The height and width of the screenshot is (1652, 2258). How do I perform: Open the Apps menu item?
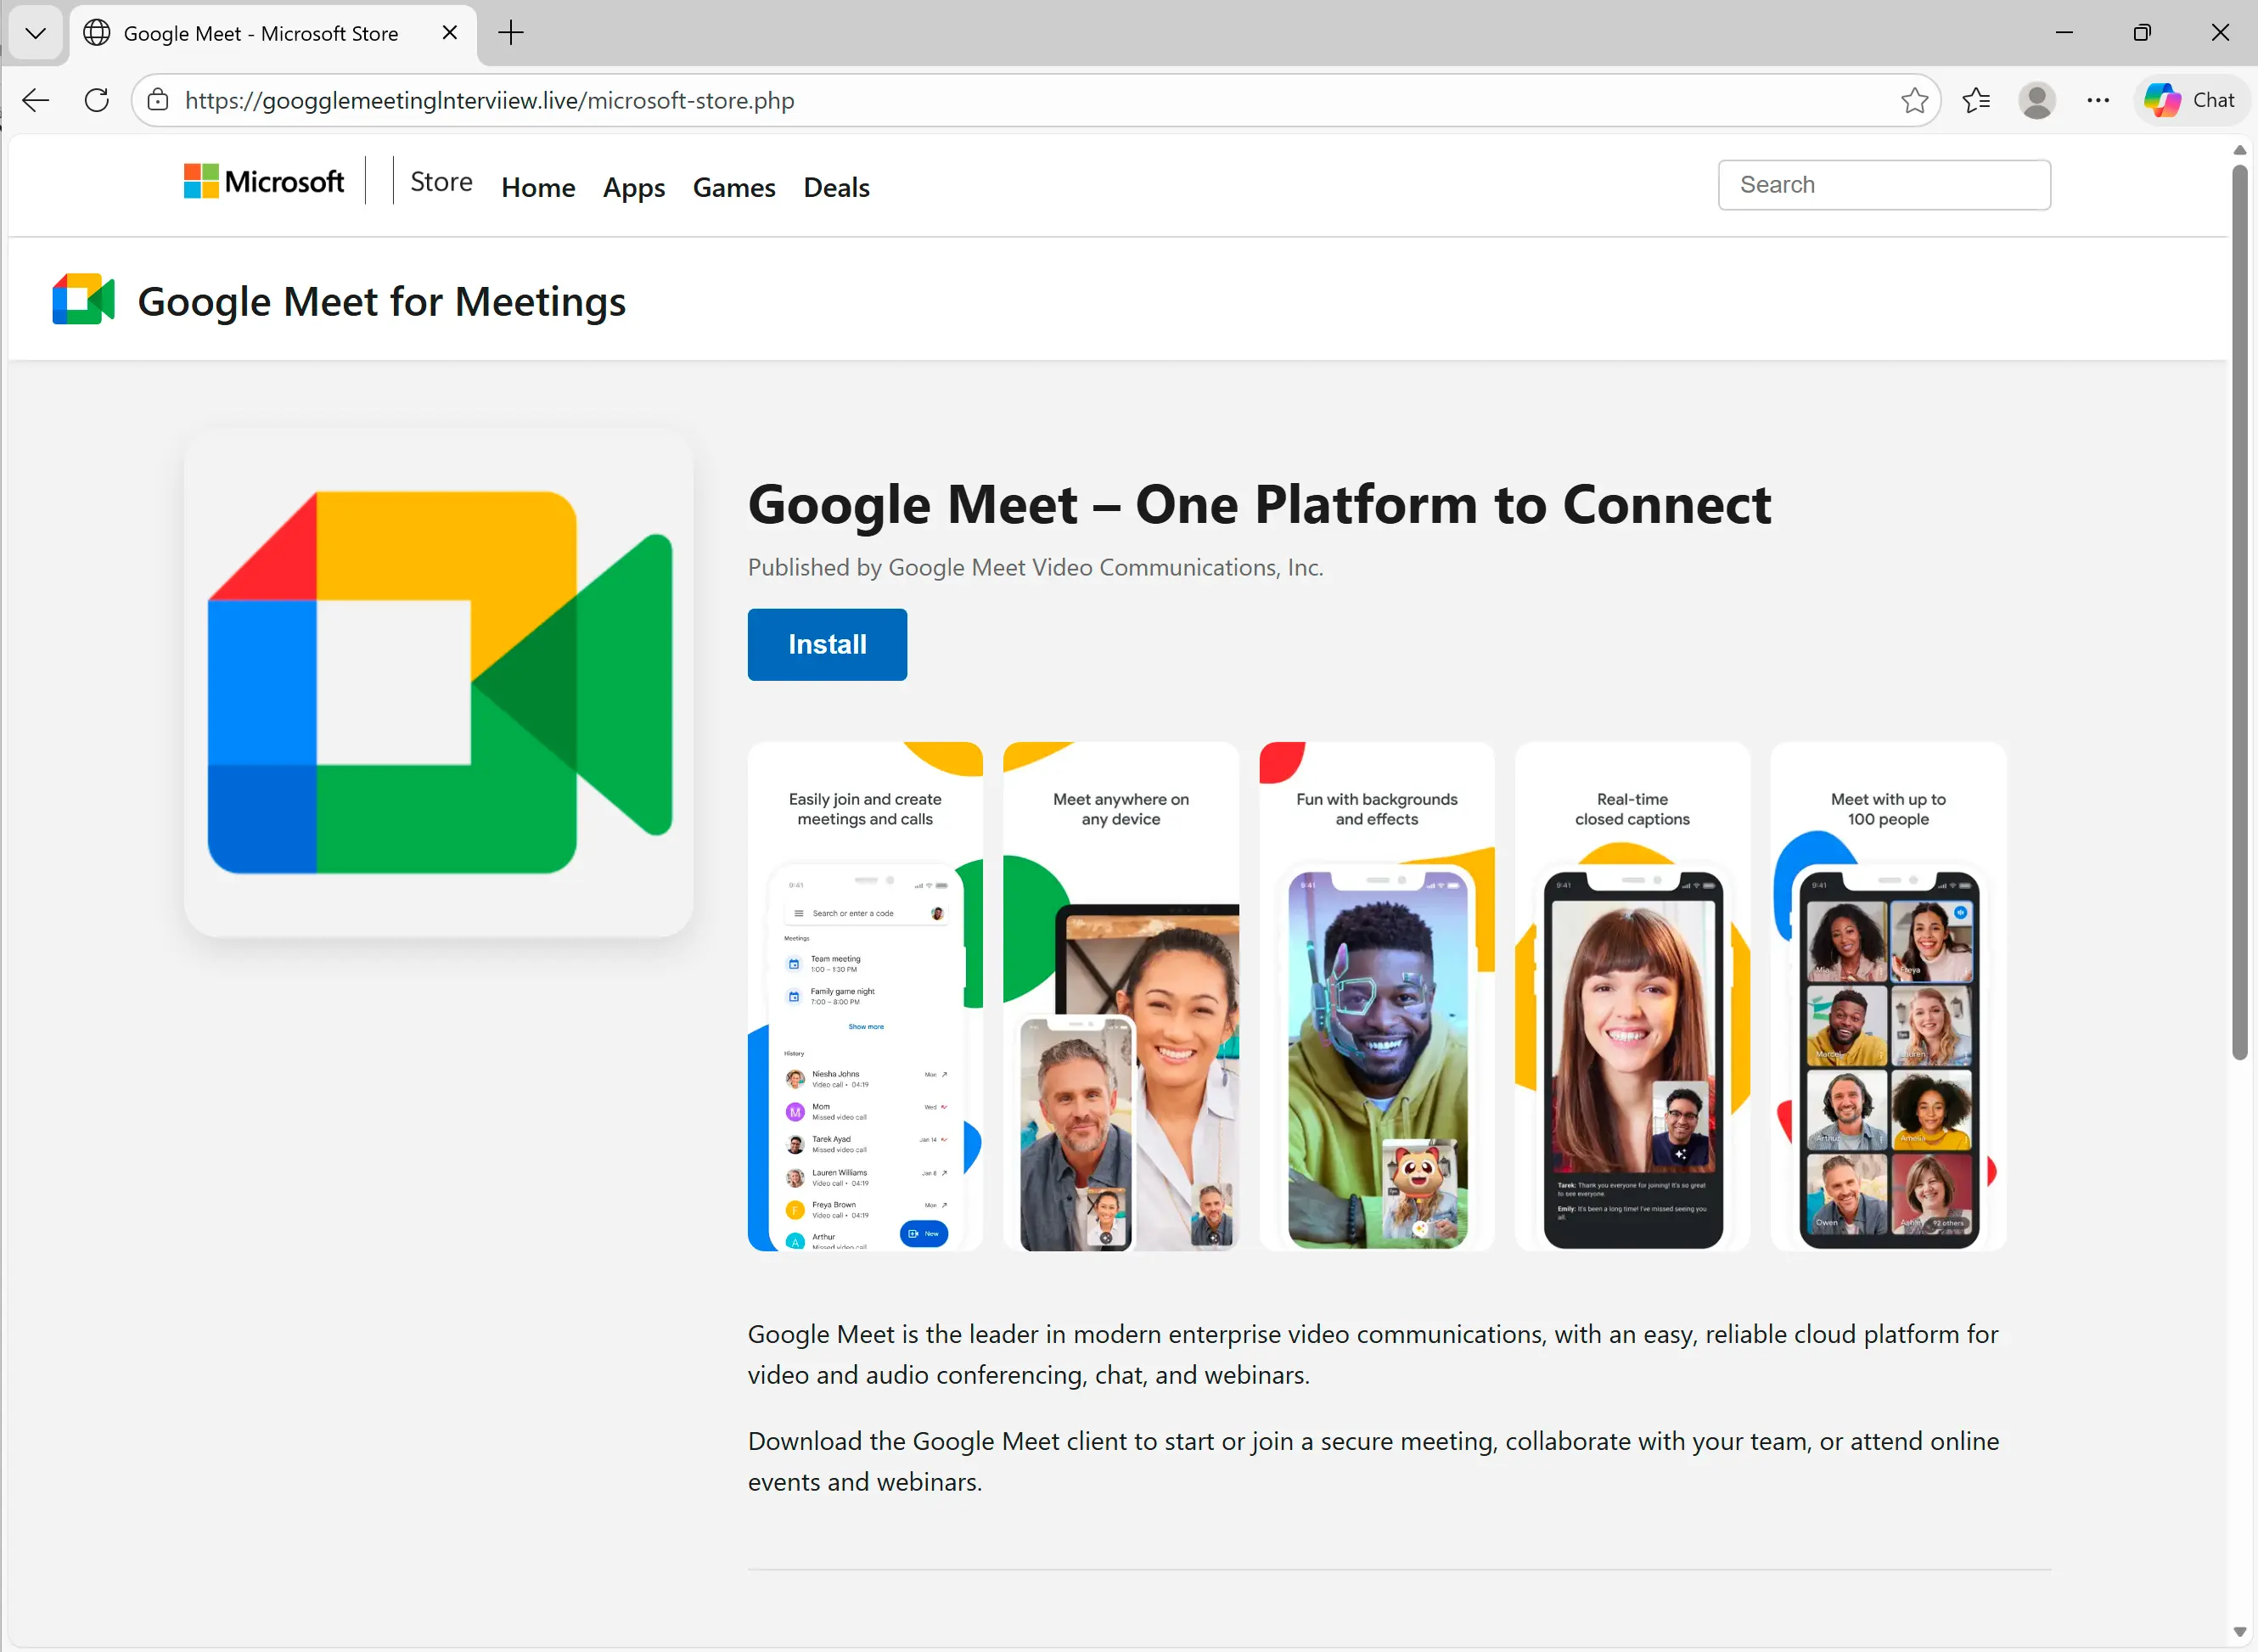tap(633, 188)
